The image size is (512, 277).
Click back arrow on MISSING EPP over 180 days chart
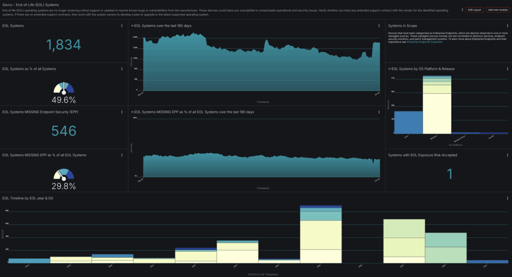coord(132,112)
